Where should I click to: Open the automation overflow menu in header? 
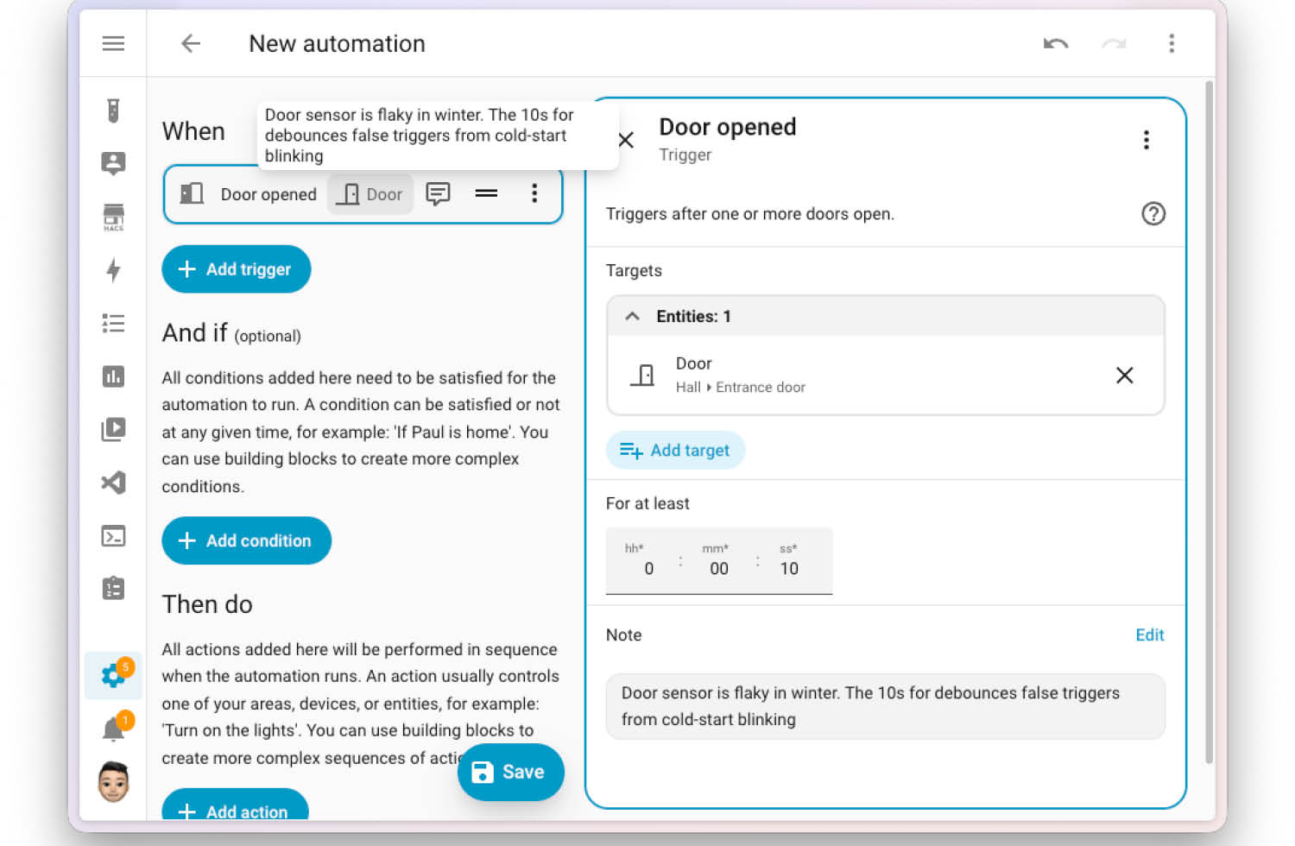point(1172,43)
